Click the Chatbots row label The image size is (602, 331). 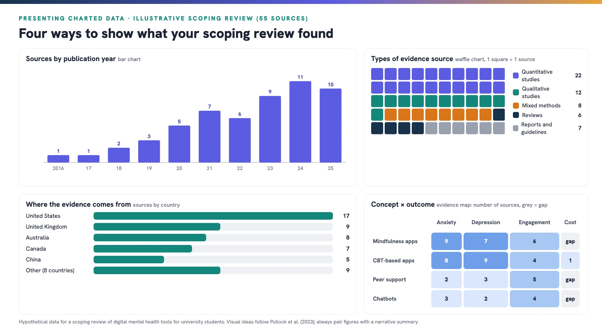(385, 299)
